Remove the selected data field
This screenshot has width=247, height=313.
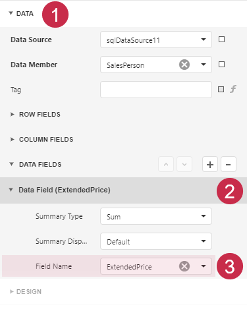(229, 164)
